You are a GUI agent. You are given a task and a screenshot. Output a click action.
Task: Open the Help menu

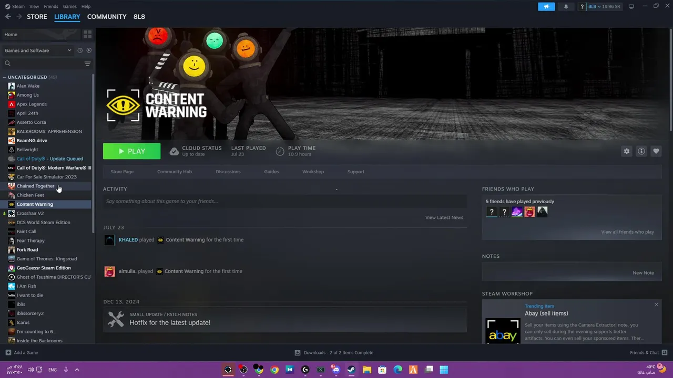pos(86,6)
